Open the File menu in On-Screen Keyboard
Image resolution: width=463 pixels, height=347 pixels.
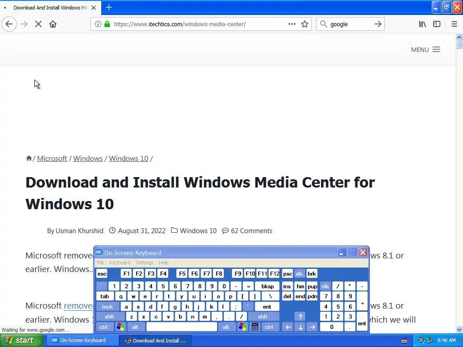point(100,263)
